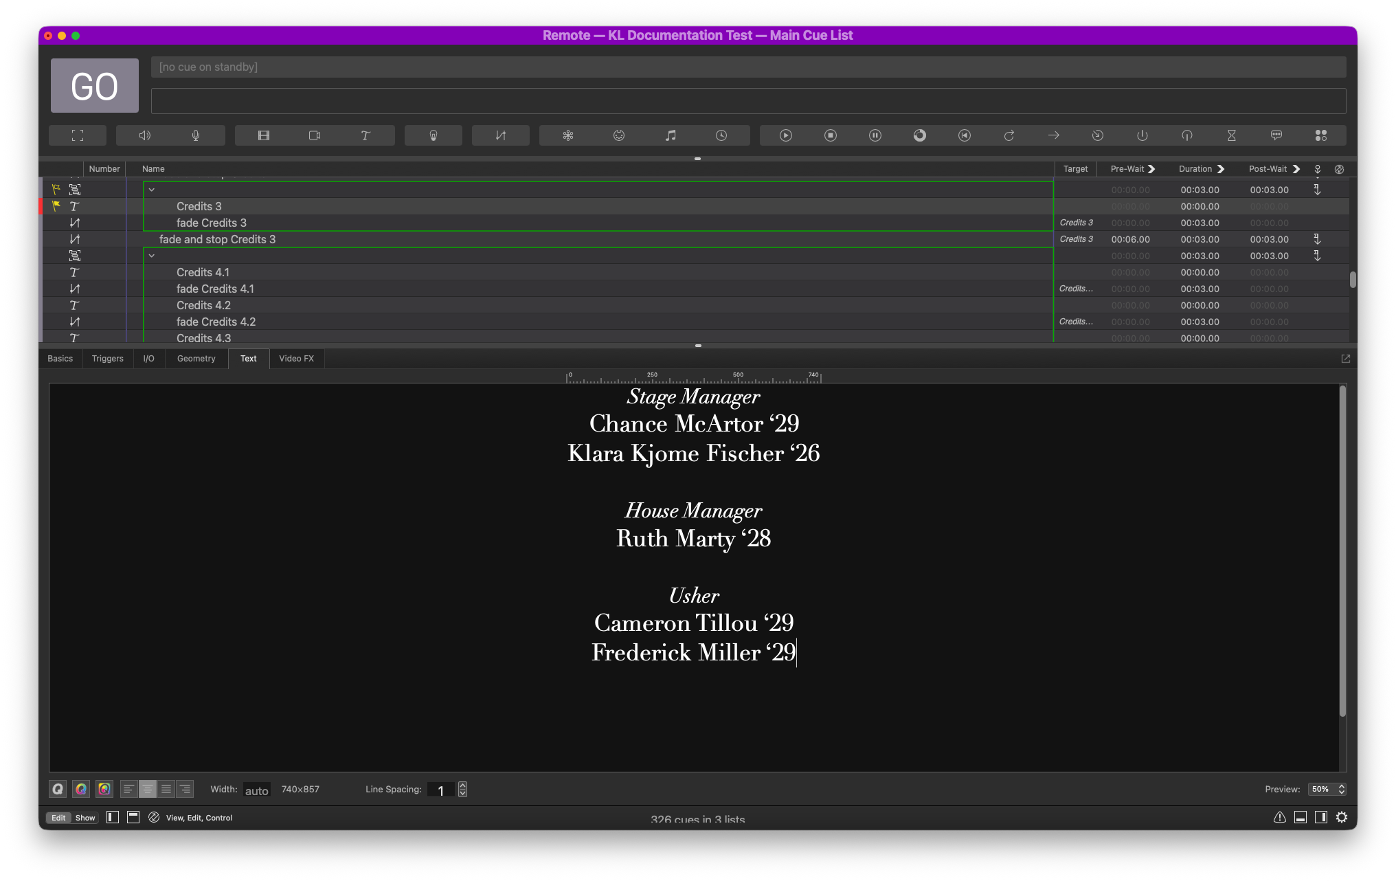The image size is (1396, 881).
Task: Open the I/O tab
Action: [x=149, y=359]
